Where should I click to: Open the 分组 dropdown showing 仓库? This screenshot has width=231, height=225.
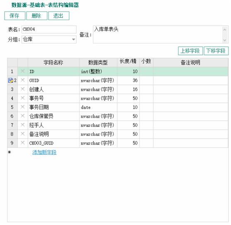(x=49, y=39)
